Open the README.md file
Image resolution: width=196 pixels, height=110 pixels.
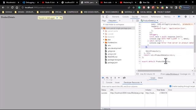pos(112,57)
